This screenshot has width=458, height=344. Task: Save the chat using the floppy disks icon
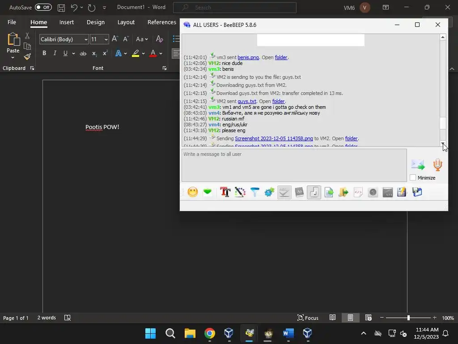(417, 192)
